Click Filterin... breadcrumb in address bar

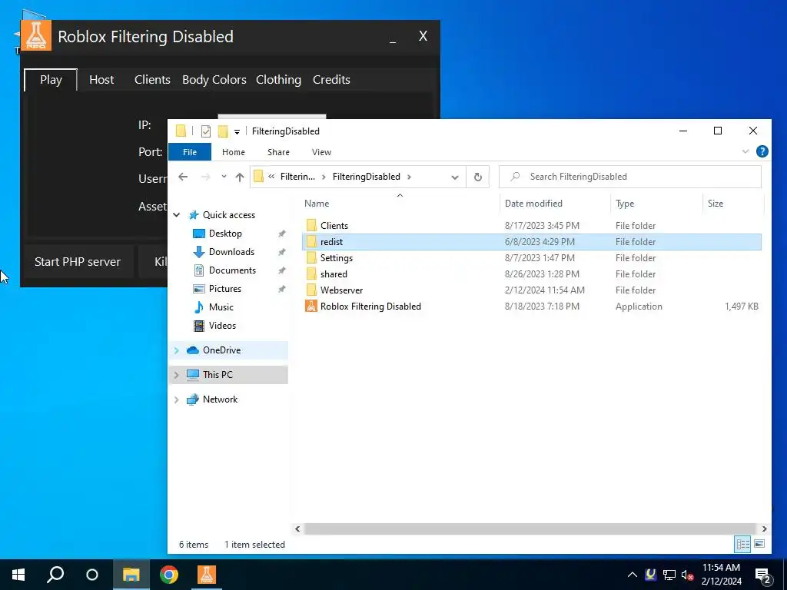coord(297,177)
